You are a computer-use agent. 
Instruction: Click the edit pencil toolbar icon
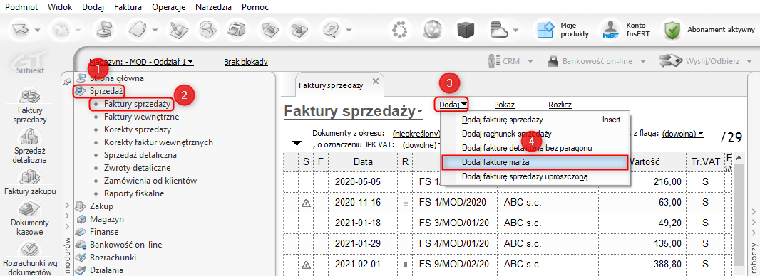click(x=178, y=30)
